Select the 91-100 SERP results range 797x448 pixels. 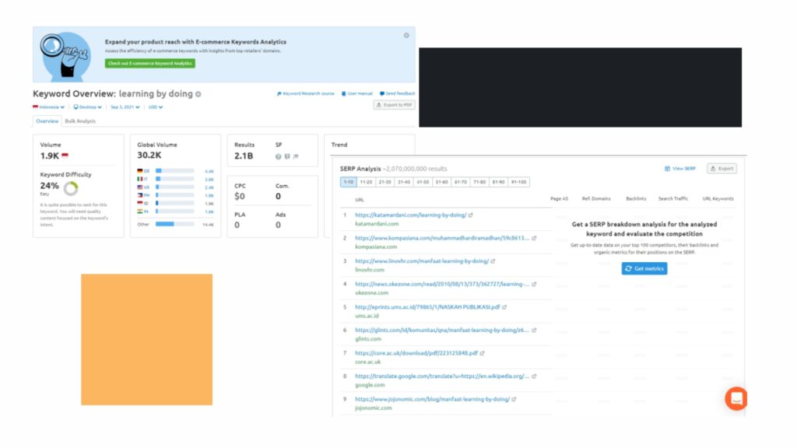tap(518, 182)
